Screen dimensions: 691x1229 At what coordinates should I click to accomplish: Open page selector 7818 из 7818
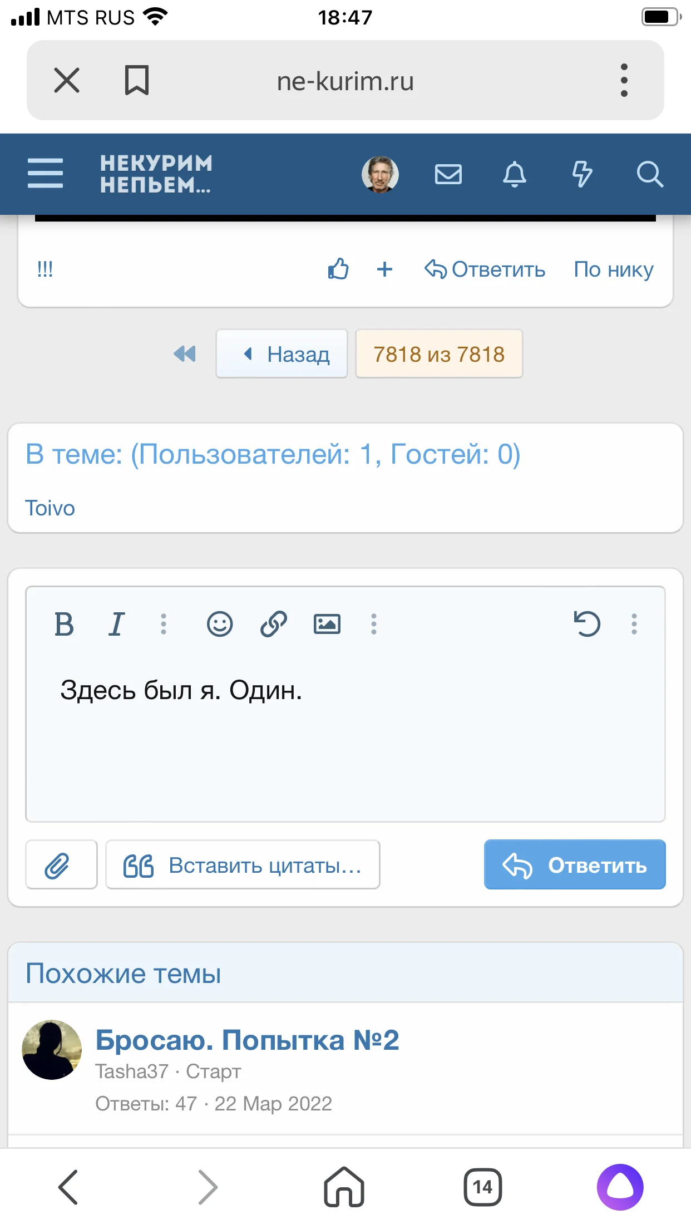[439, 354]
